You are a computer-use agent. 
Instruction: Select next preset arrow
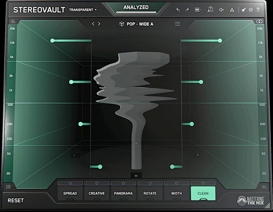[99, 24]
